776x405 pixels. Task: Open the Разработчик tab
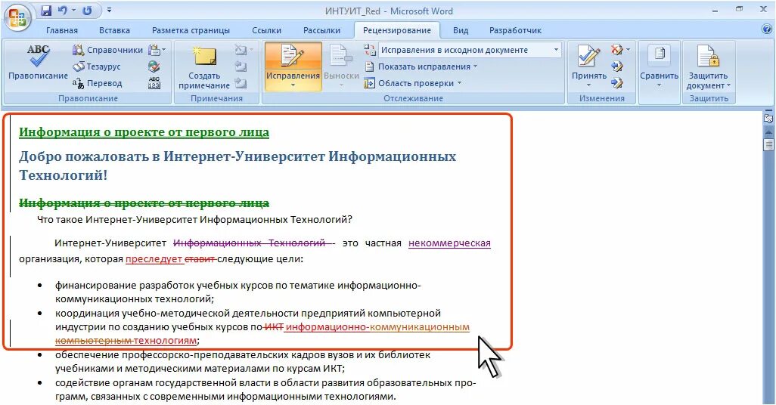tap(515, 30)
